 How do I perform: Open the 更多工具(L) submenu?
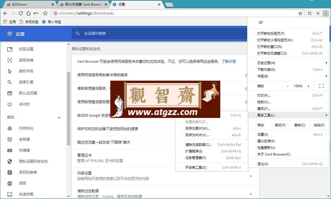(x=288, y=115)
